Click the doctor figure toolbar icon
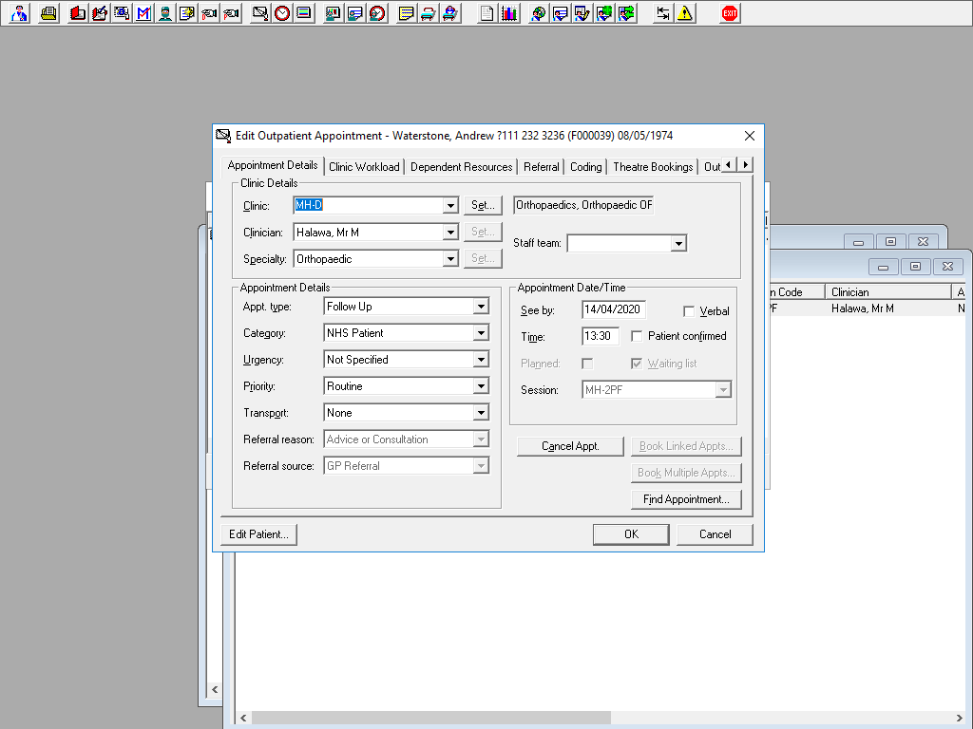This screenshot has width=973, height=729. point(19,13)
